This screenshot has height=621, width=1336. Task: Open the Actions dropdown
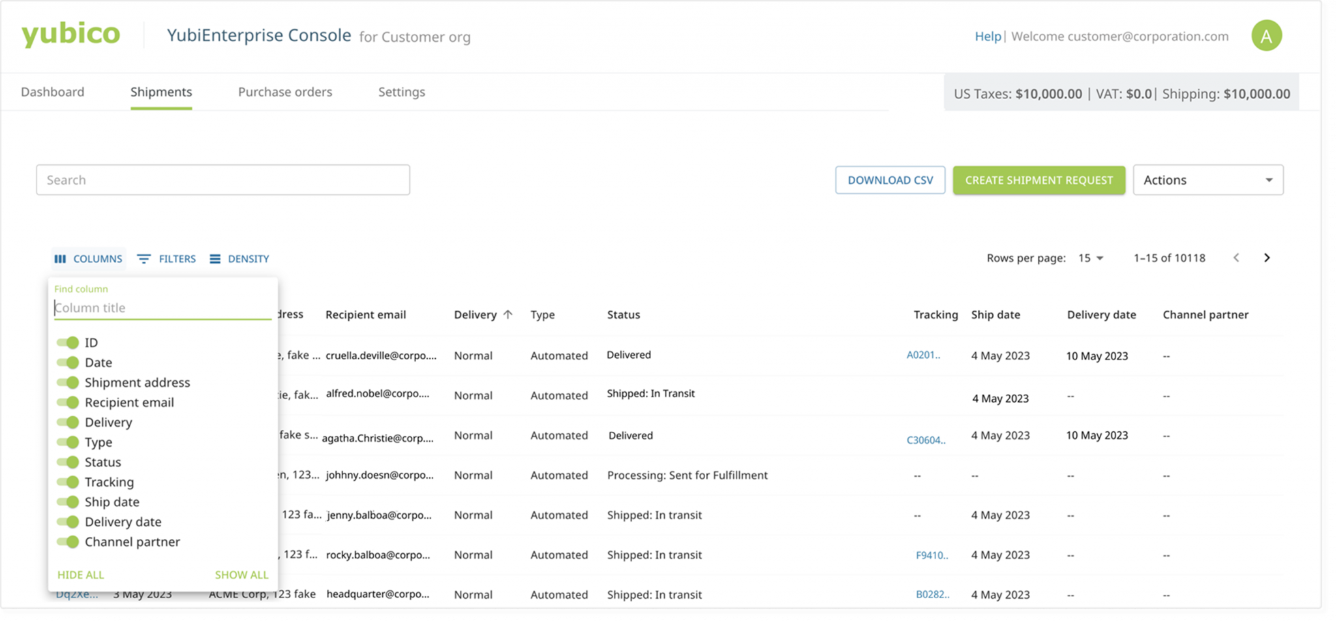(1207, 180)
